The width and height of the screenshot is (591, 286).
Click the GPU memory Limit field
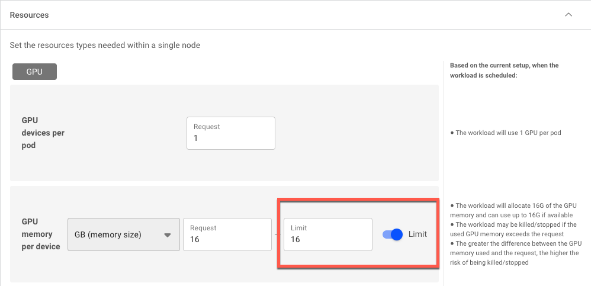pyautogui.click(x=328, y=234)
